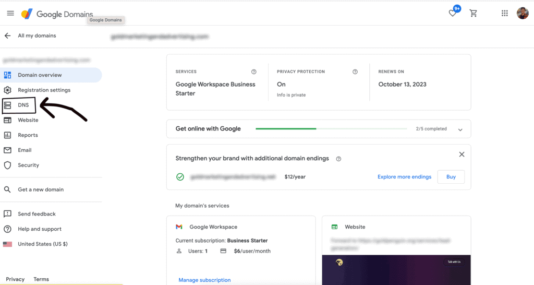Click the Website card icon
This screenshot has height=285, width=534.
334,227
